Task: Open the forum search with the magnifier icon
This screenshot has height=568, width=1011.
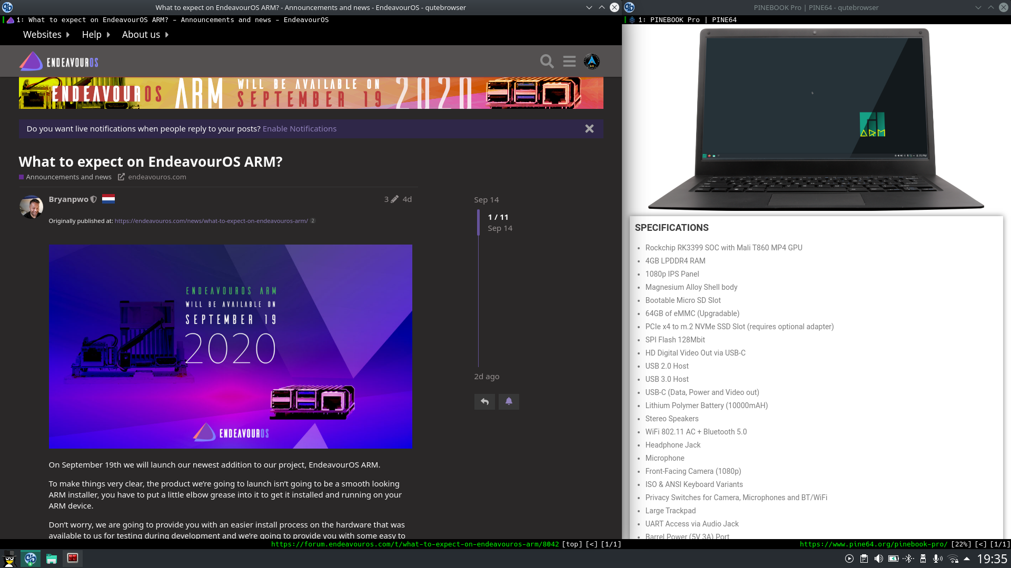Action: coord(547,61)
